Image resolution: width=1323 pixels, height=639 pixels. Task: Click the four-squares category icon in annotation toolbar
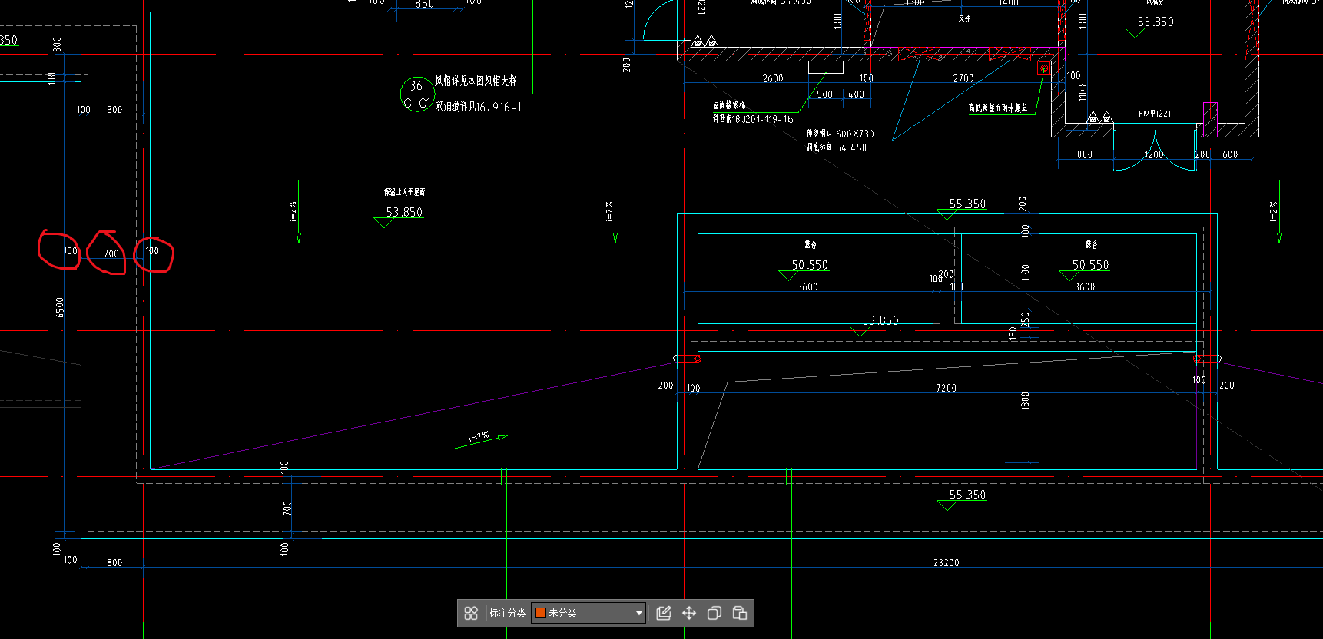(471, 613)
